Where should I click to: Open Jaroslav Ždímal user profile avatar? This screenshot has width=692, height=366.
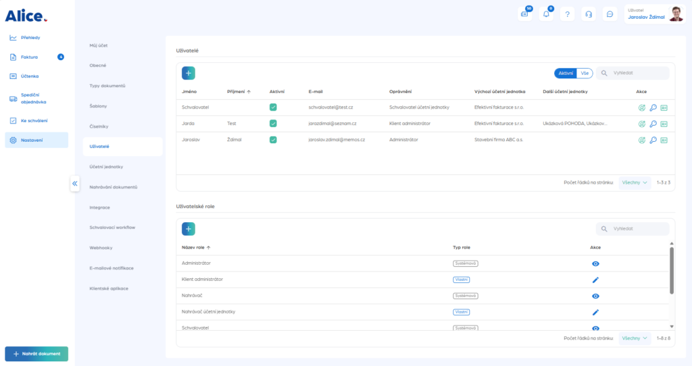pos(676,14)
